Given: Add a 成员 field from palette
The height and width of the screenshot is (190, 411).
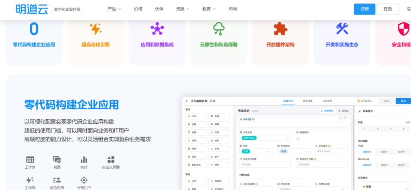Looking at the screenshot, I should 196,157.
